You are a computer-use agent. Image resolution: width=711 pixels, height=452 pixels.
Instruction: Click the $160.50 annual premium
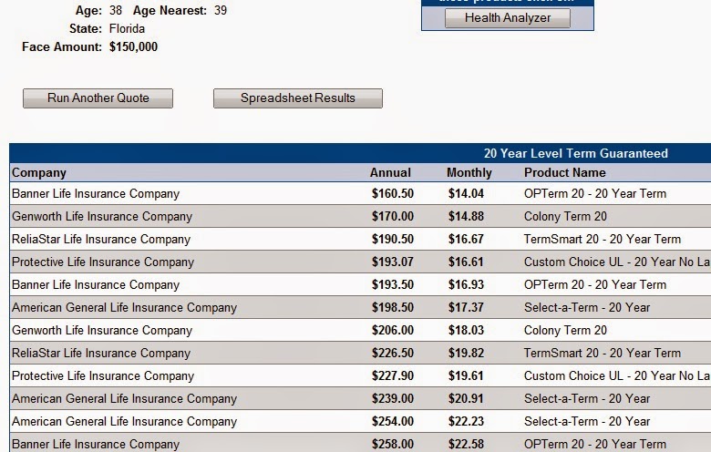(x=393, y=193)
